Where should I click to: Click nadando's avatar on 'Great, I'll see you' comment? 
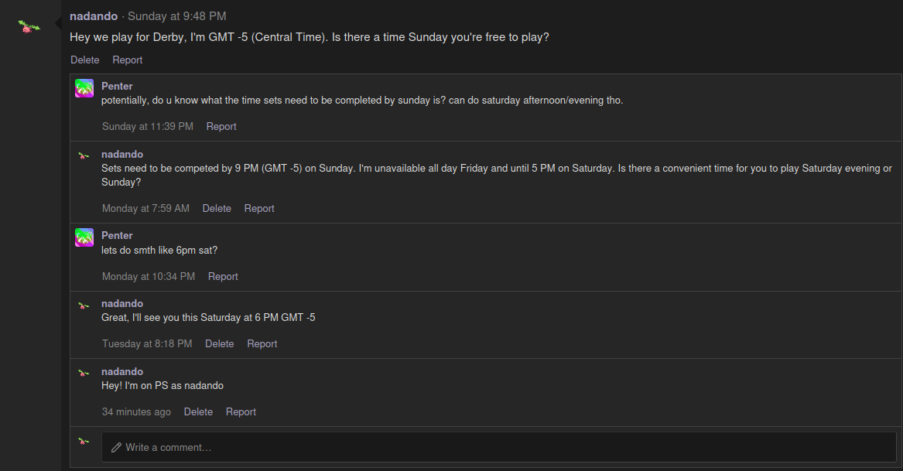[84, 305]
